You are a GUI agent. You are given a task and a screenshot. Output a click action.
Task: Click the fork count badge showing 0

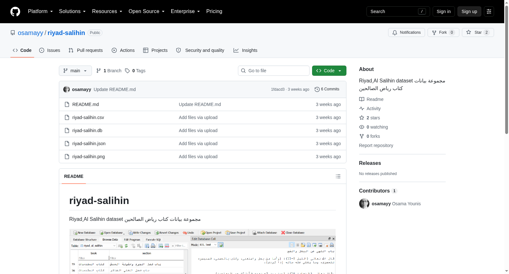[x=452, y=32]
